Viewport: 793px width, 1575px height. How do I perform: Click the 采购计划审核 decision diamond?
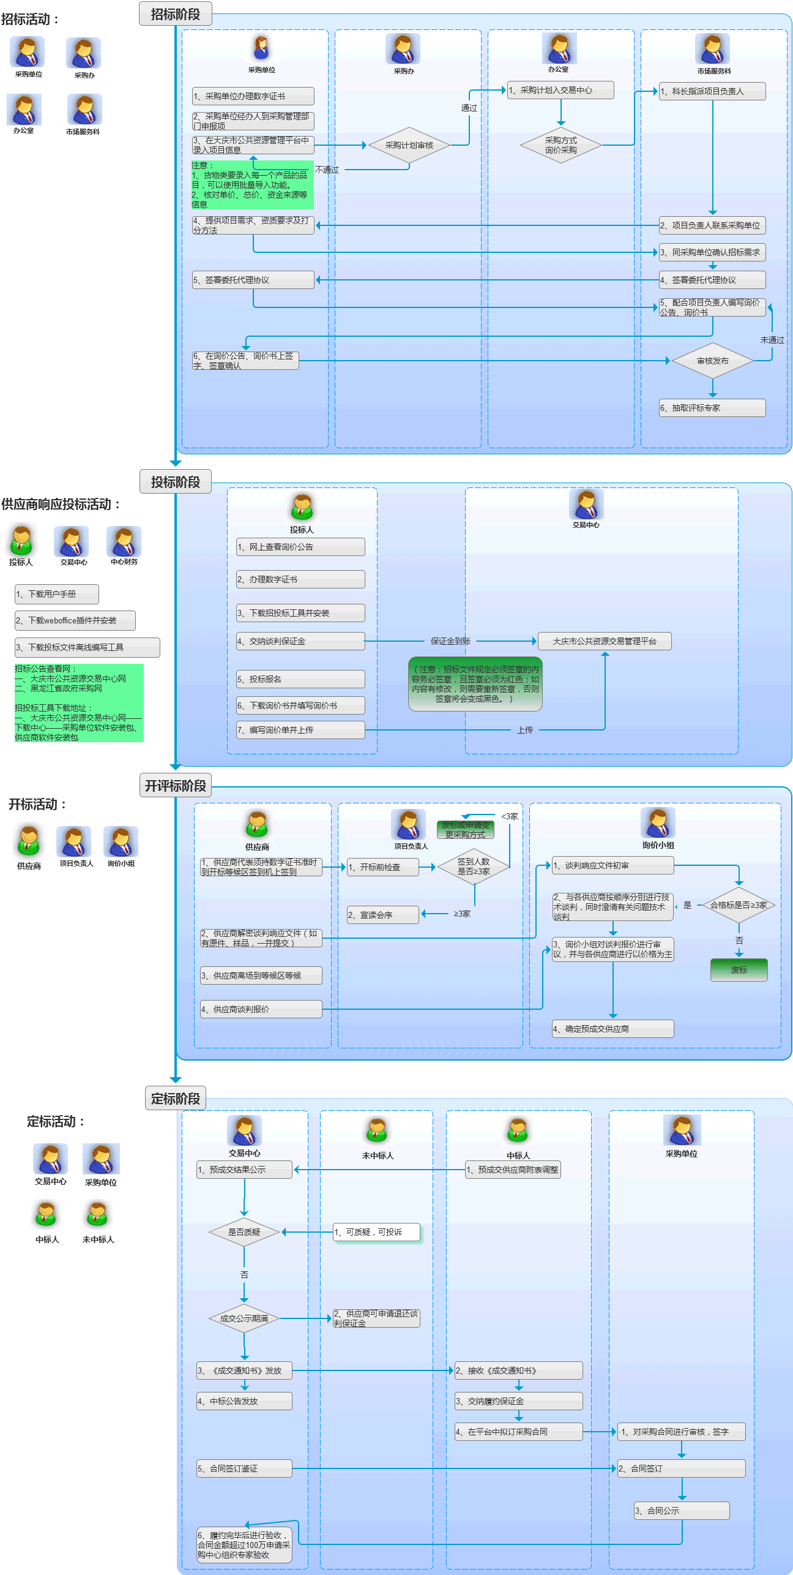click(x=409, y=145)
